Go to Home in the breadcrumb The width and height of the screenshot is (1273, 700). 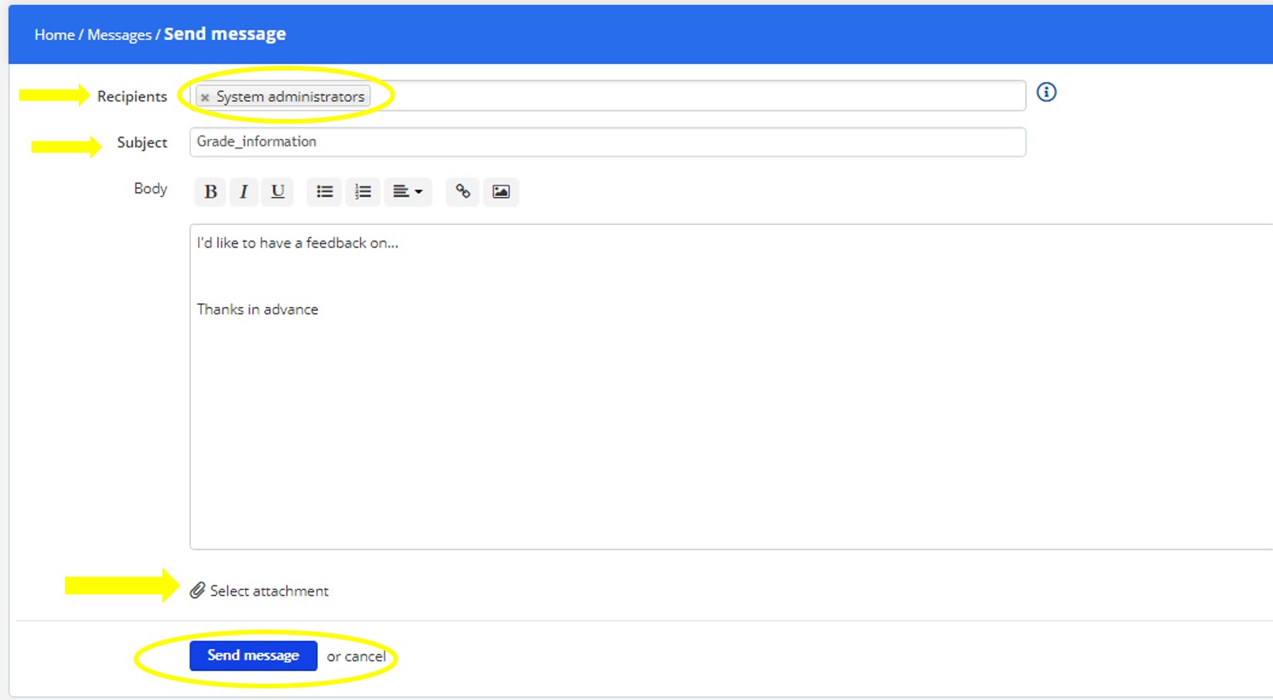54,35
